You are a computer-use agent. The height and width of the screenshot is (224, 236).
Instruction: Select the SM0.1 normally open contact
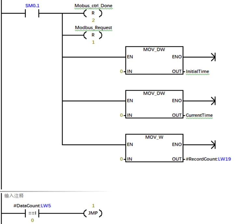[x=32, y=13]
